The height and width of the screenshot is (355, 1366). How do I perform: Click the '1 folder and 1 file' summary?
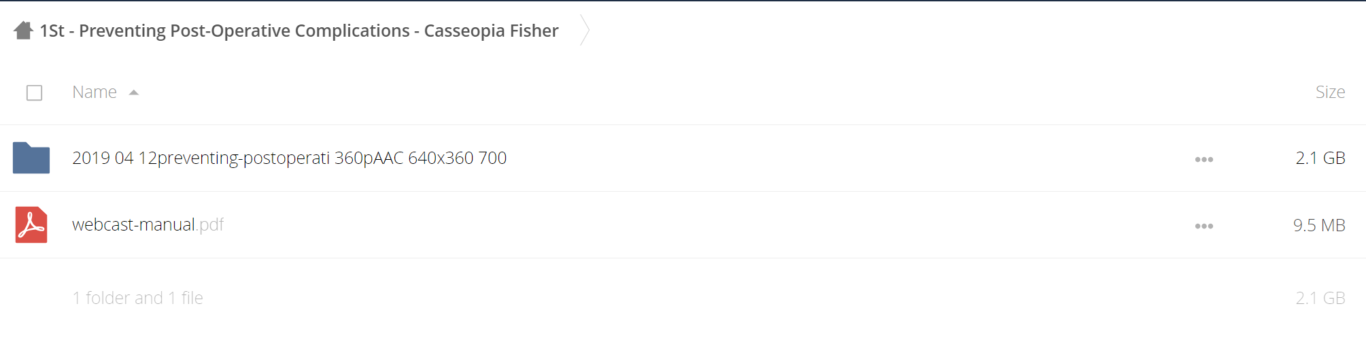pos(137,298)
